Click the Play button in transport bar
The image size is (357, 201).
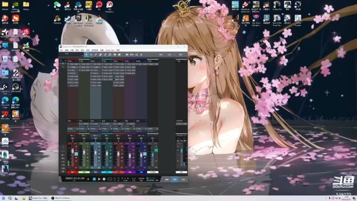tap(99, 179)
